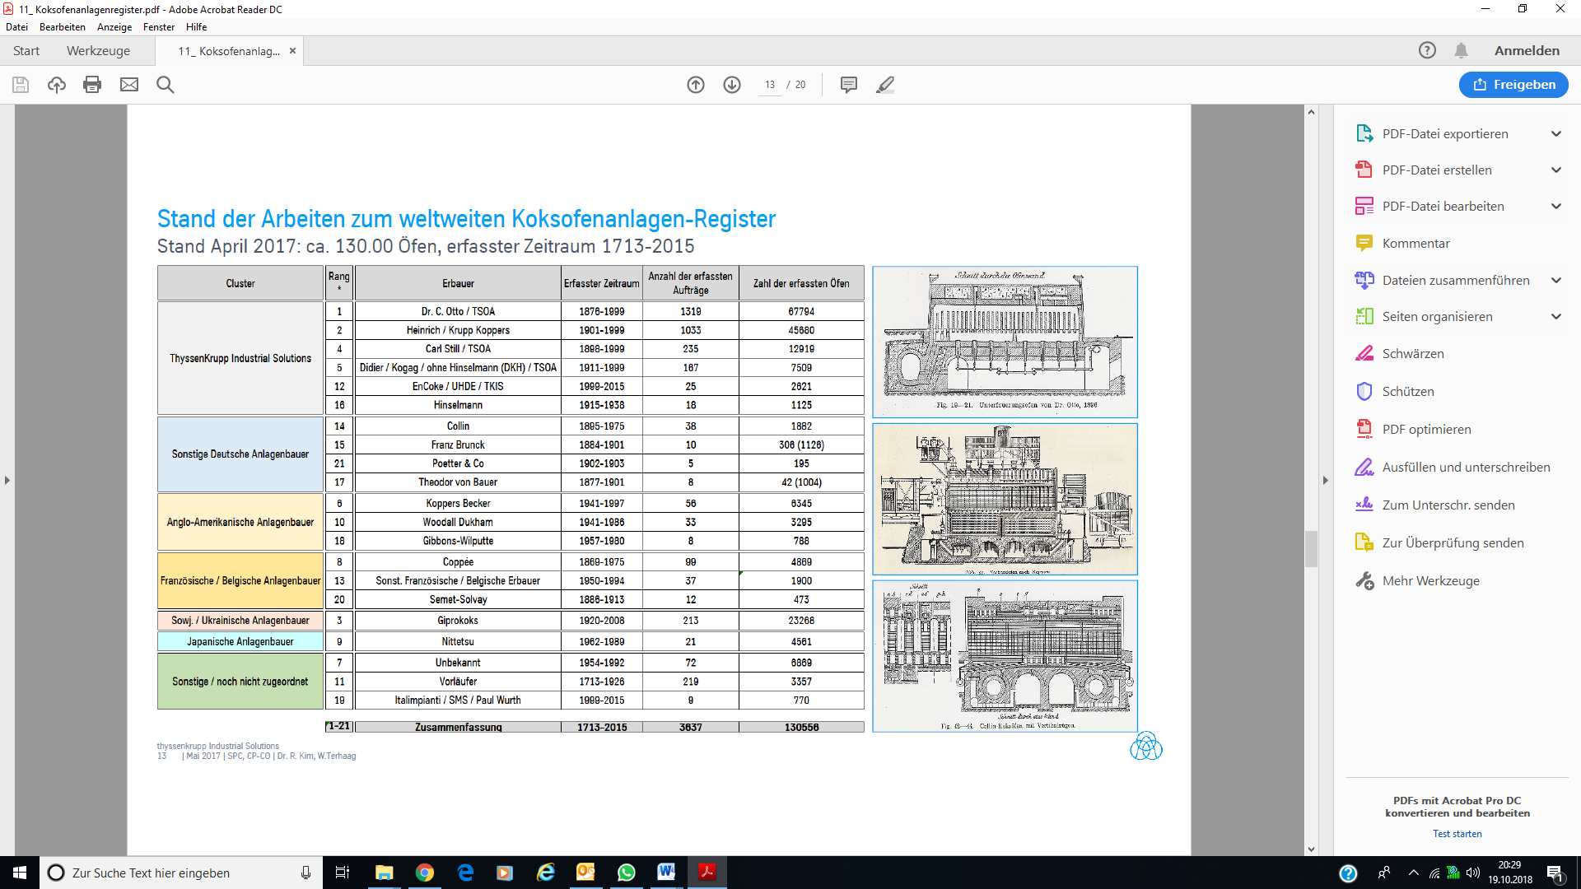Click the Koppers Becker cell
The width and height of the screenshot is (1581, 889).
(x=458, y=503)
